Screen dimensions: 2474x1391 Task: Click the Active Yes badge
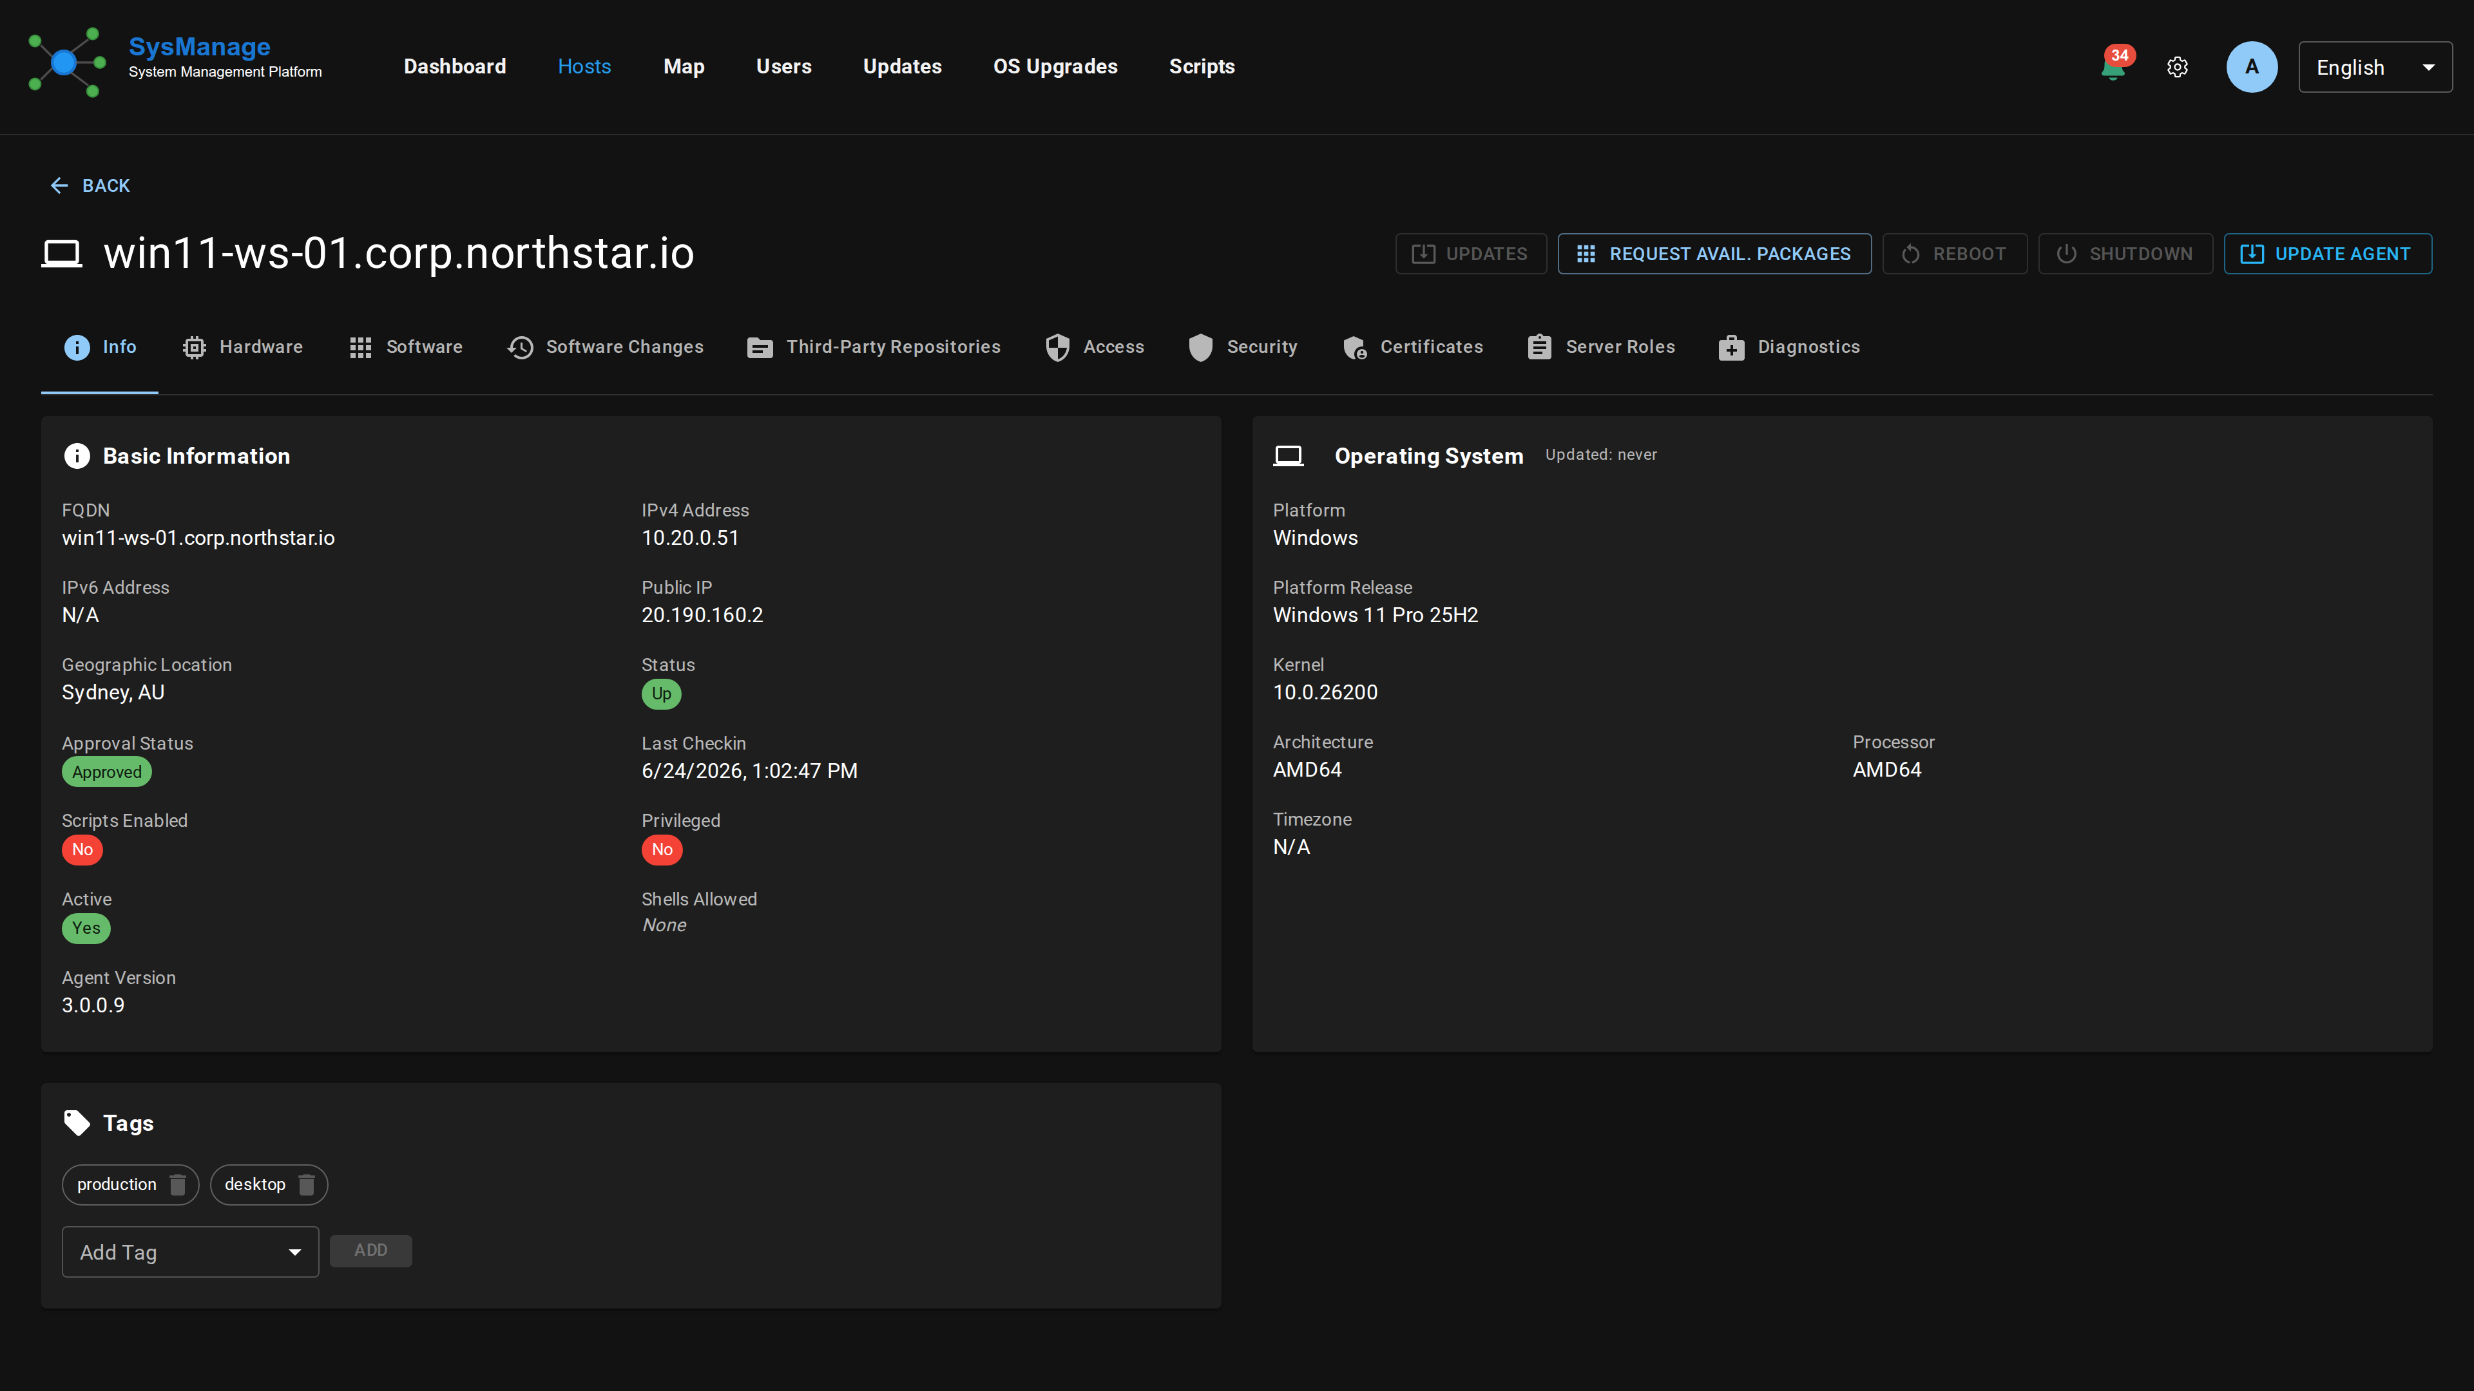pos(86,928)
